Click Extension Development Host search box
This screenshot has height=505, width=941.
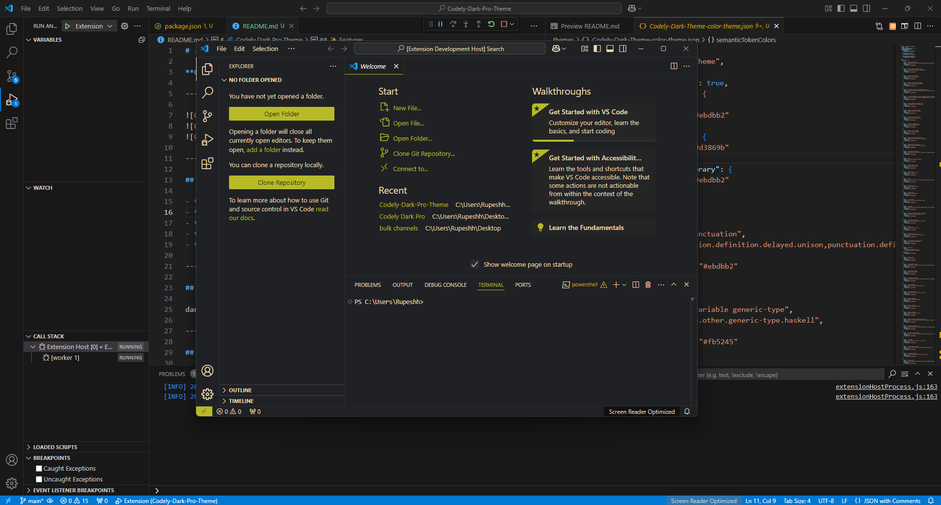[450, 49]
